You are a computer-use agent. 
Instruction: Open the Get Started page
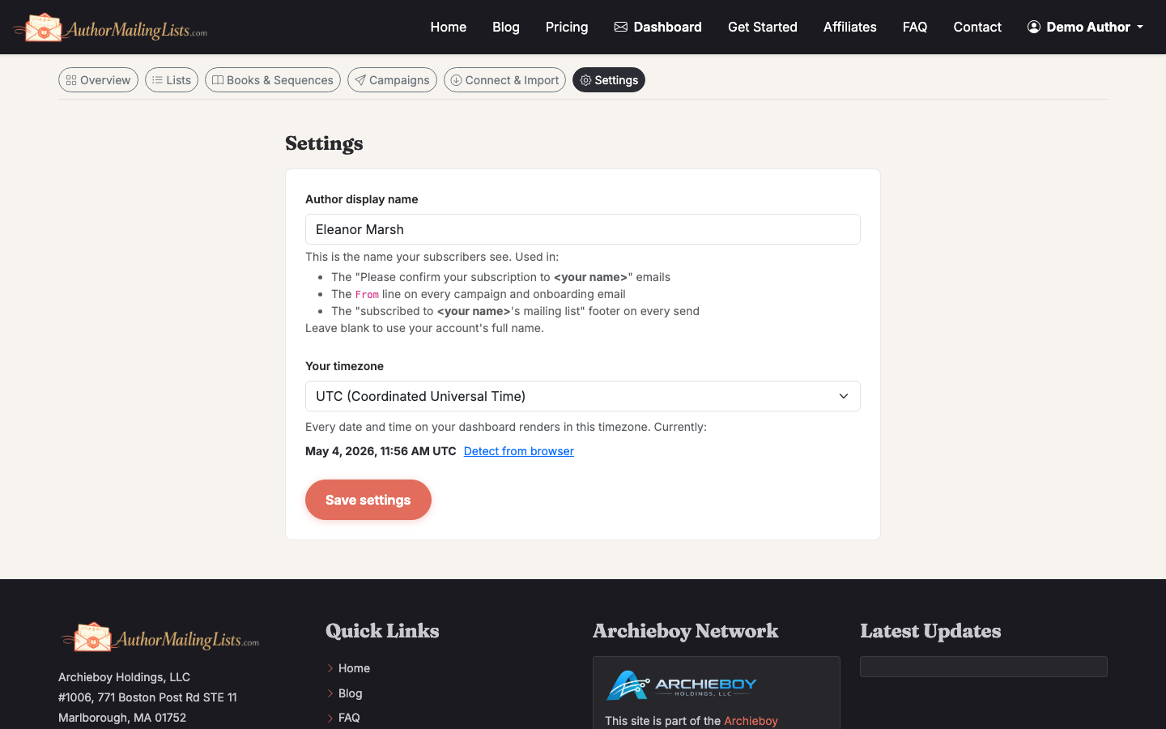tap(763, 27)
